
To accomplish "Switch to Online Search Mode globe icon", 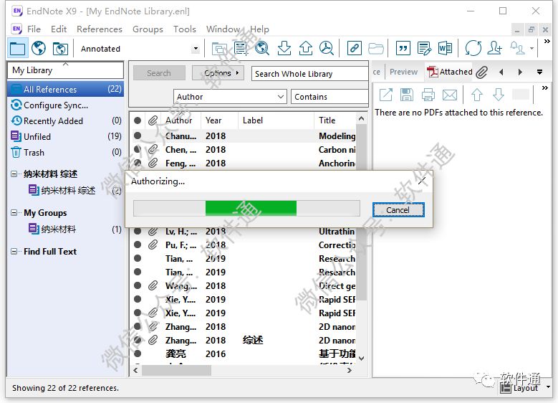I will [39, 49].
